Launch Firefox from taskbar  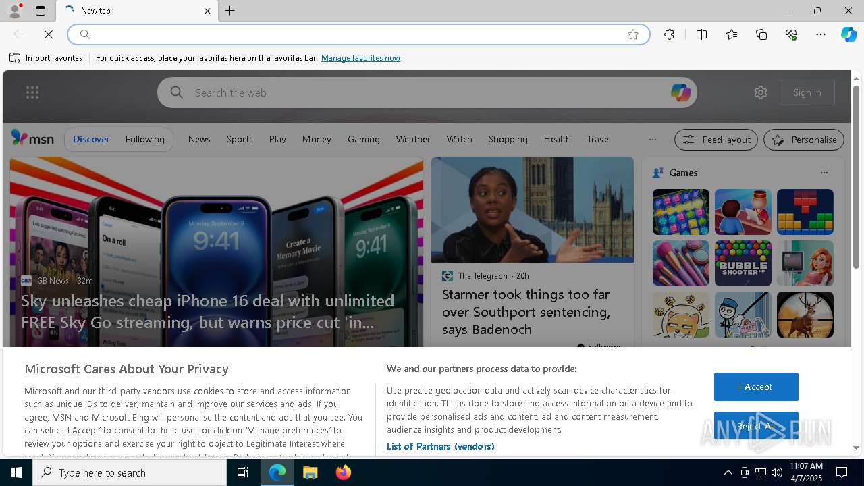point(344,473)
